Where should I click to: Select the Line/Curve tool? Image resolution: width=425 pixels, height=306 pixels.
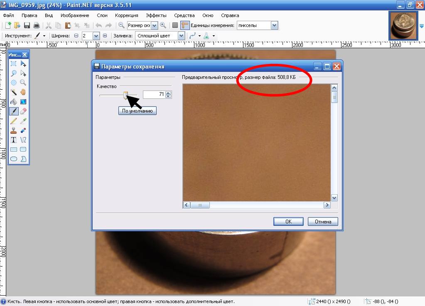(x=23, y=140)
